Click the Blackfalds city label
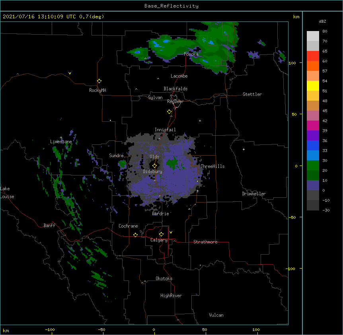 pyautogui.click(x=175, y=89)
